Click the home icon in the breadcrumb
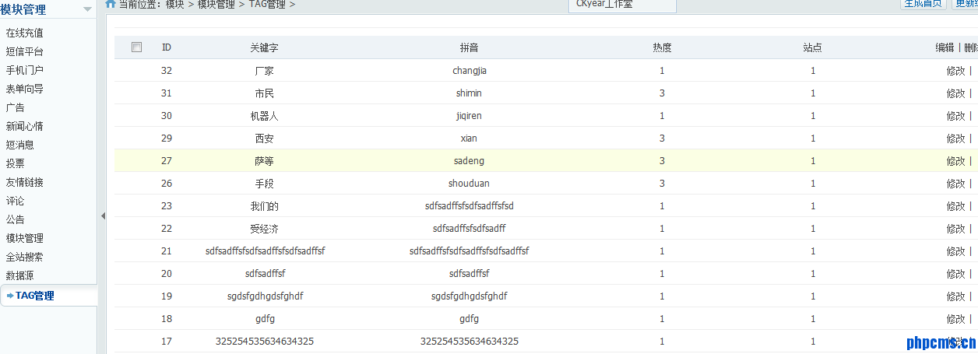Screen dimensions: 978x354 click(x=111, y=5)
